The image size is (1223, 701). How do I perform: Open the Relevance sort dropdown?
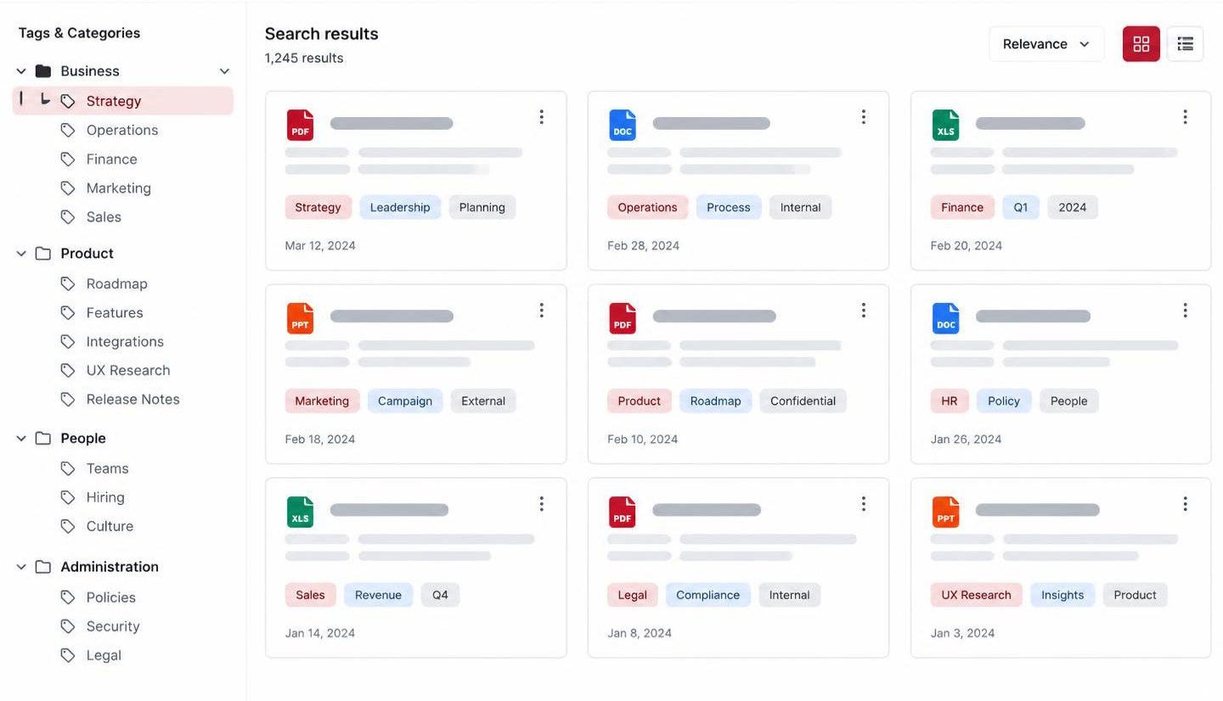[x=1046, y=44]
